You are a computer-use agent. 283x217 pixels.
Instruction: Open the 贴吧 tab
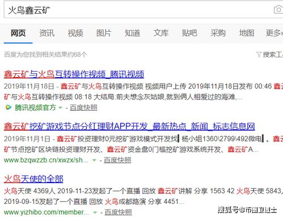(189, 33)
